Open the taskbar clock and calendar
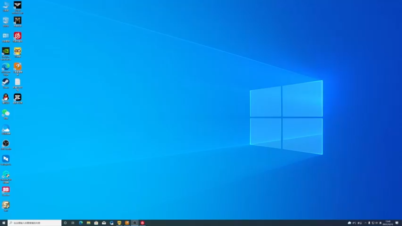 point(388,223)
